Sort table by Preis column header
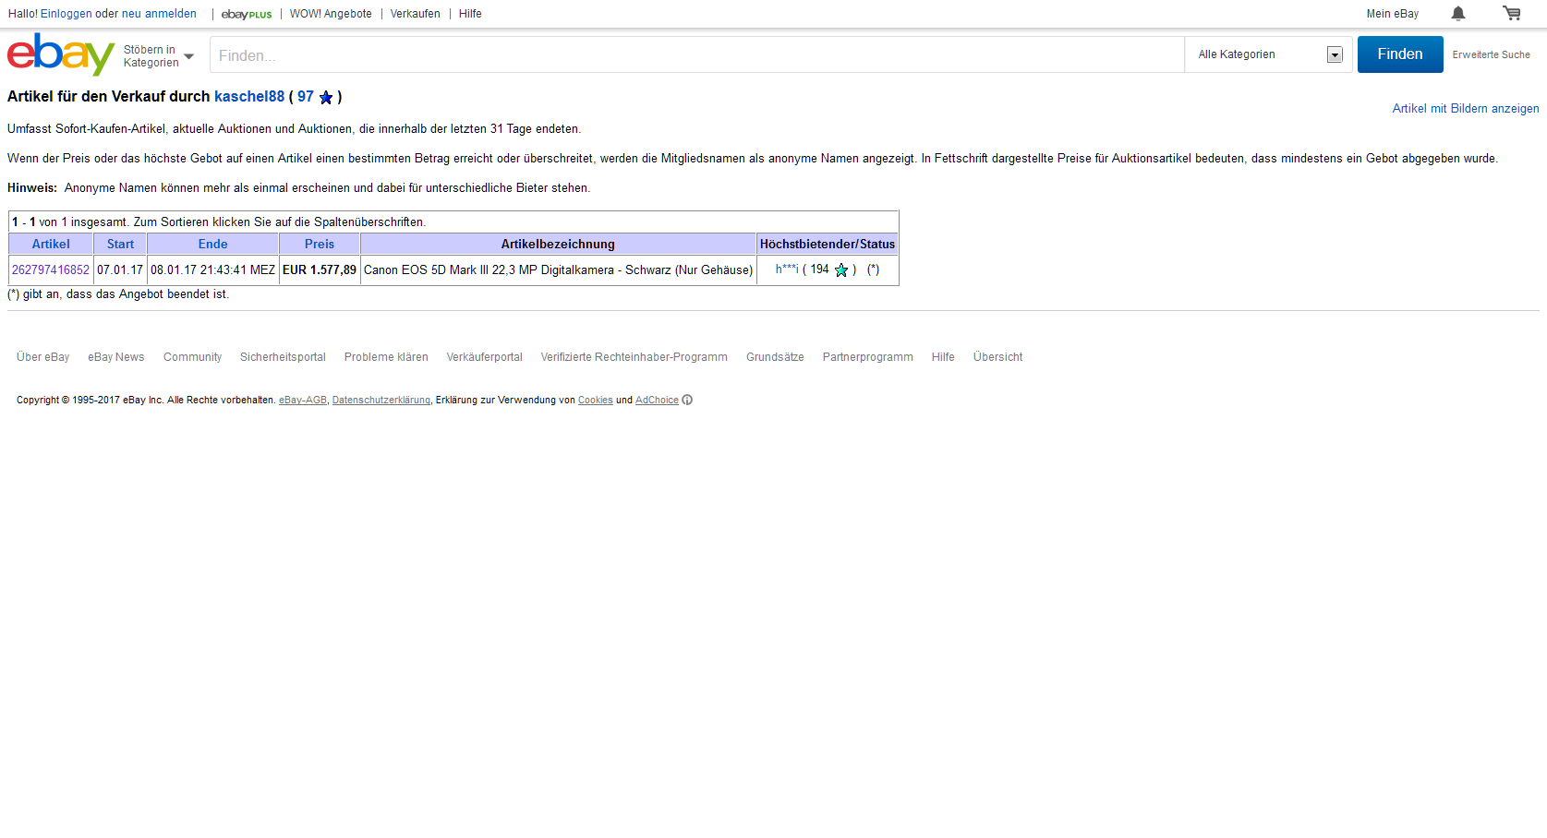Viewport: 1547px width, 838px height. pyautogui.click(x=320, y=245)
